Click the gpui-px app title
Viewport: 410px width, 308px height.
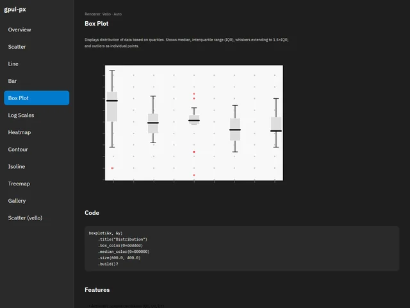[x=15, y=10]
